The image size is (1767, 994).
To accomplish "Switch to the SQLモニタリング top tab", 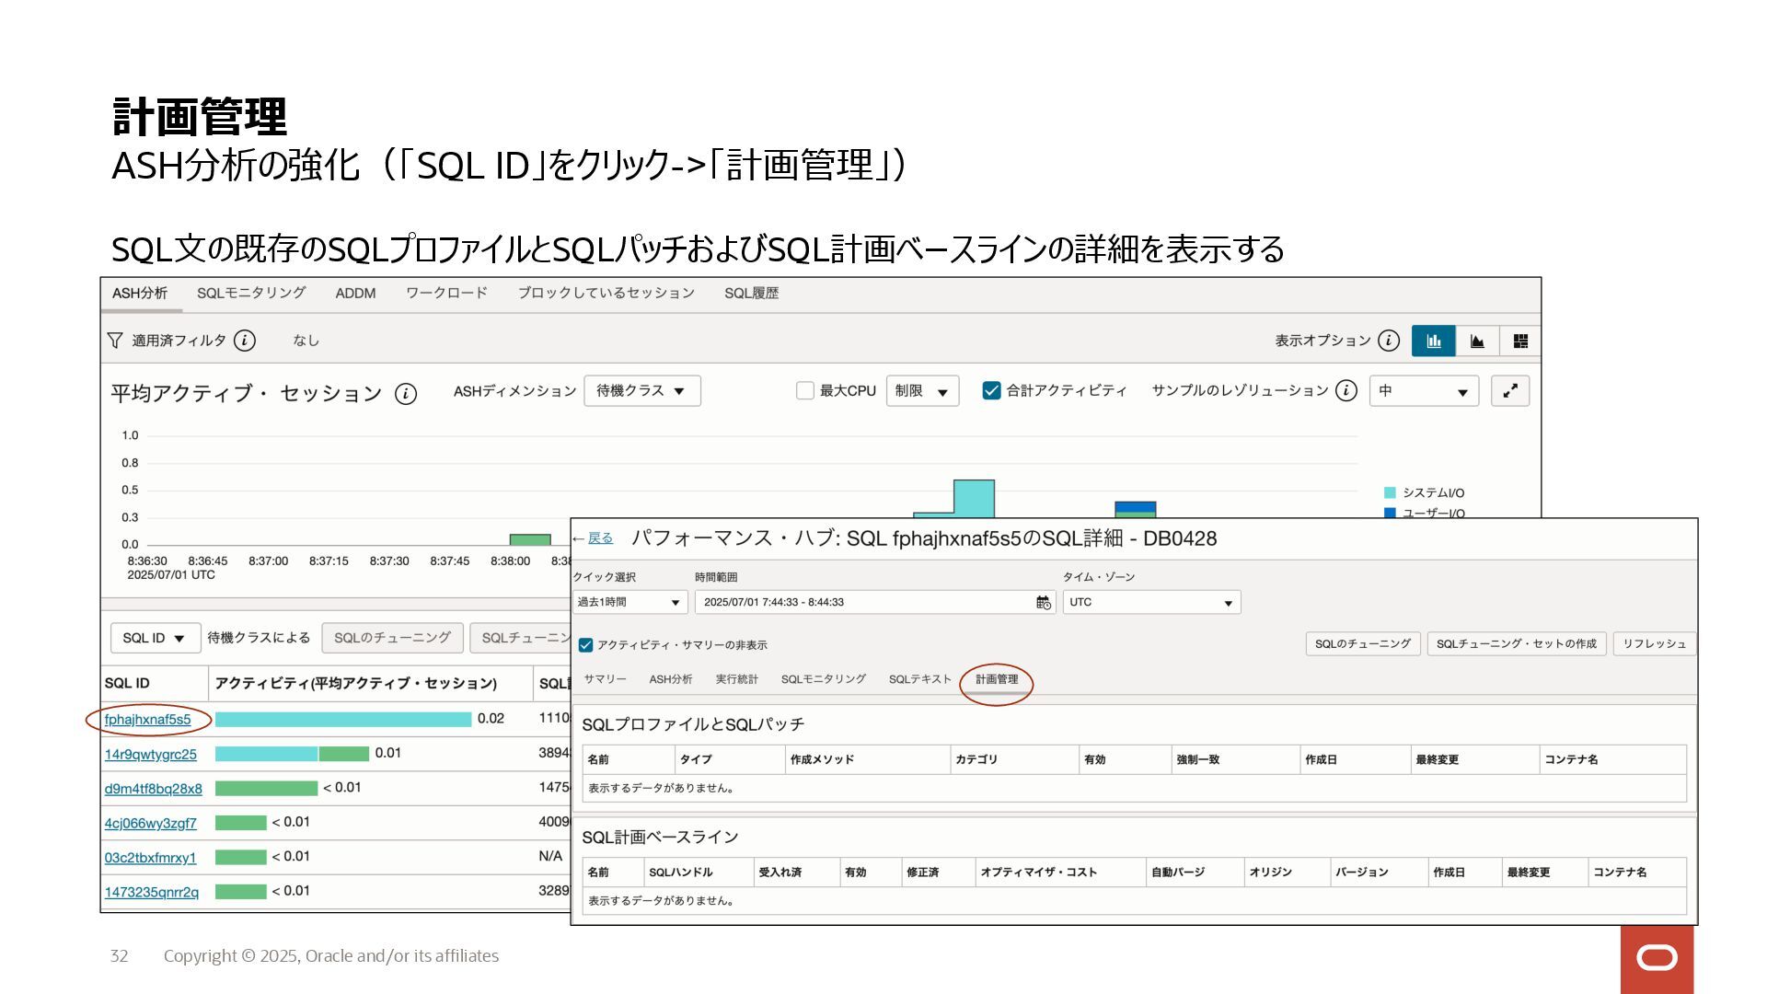I will tap(251, 294).
